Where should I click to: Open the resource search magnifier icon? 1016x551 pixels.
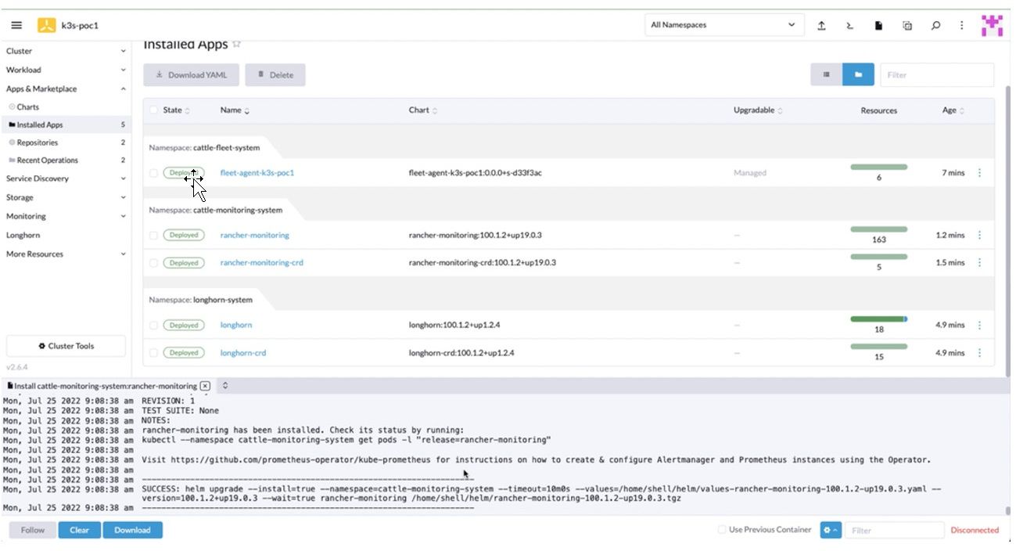pos(935,25)
